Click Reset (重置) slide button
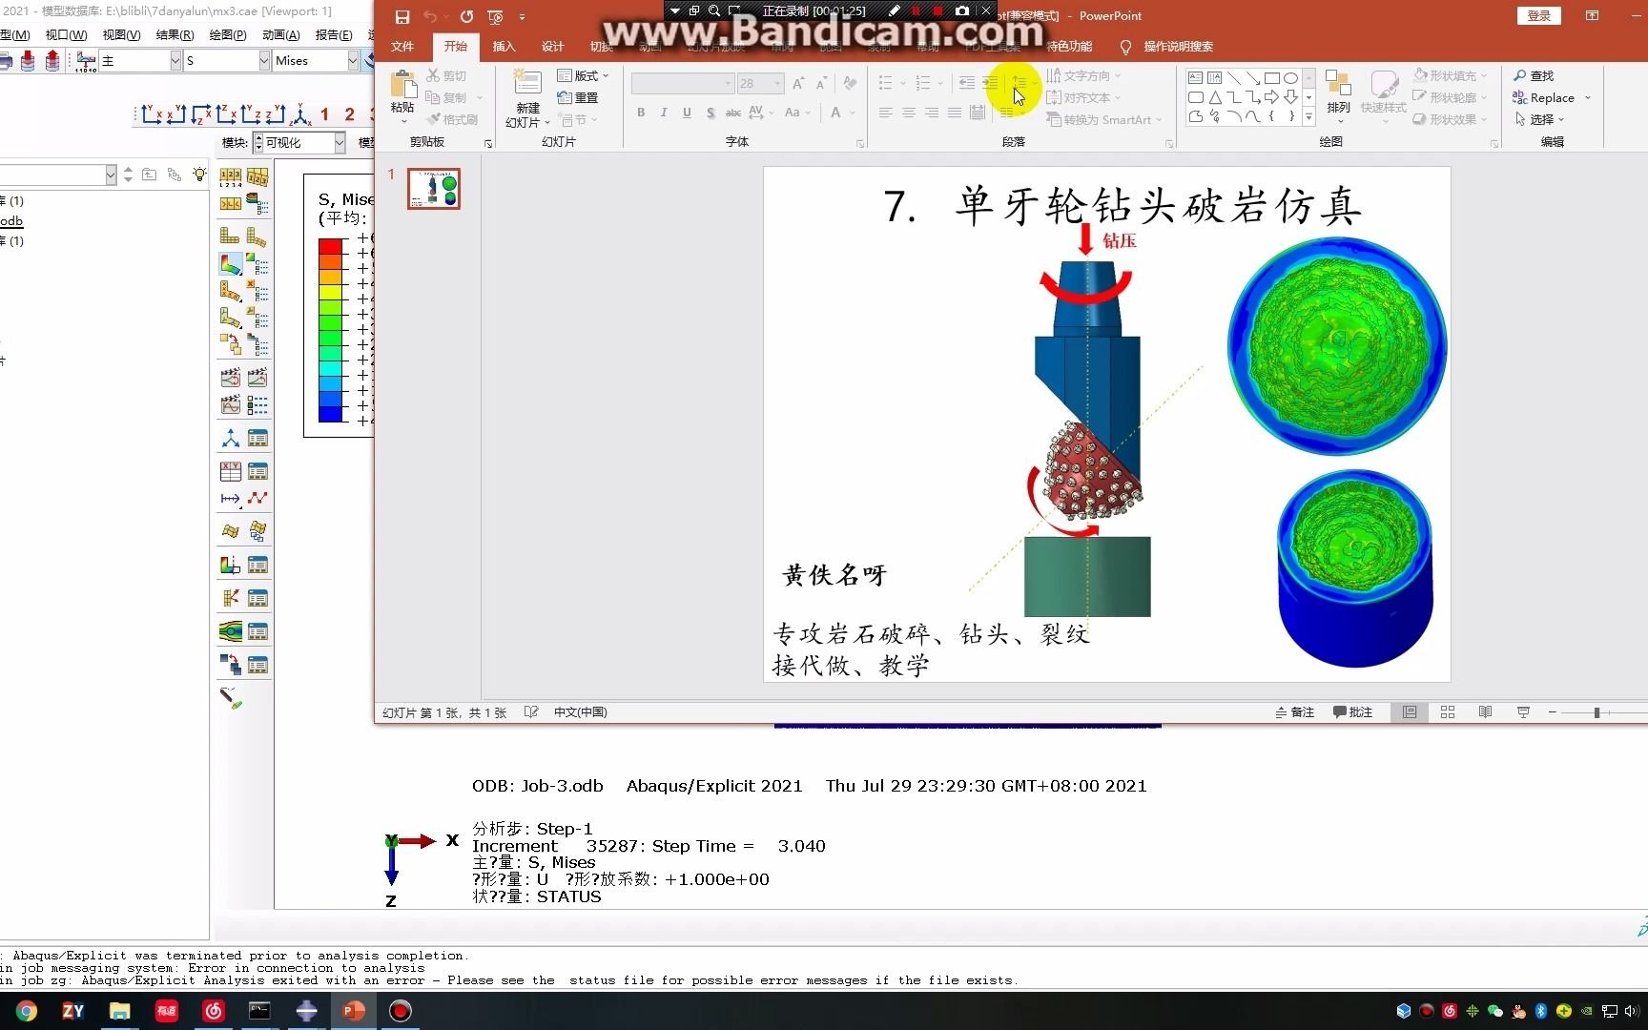This screenshot has height=1030, width=1648. click(x=578, y=97)
